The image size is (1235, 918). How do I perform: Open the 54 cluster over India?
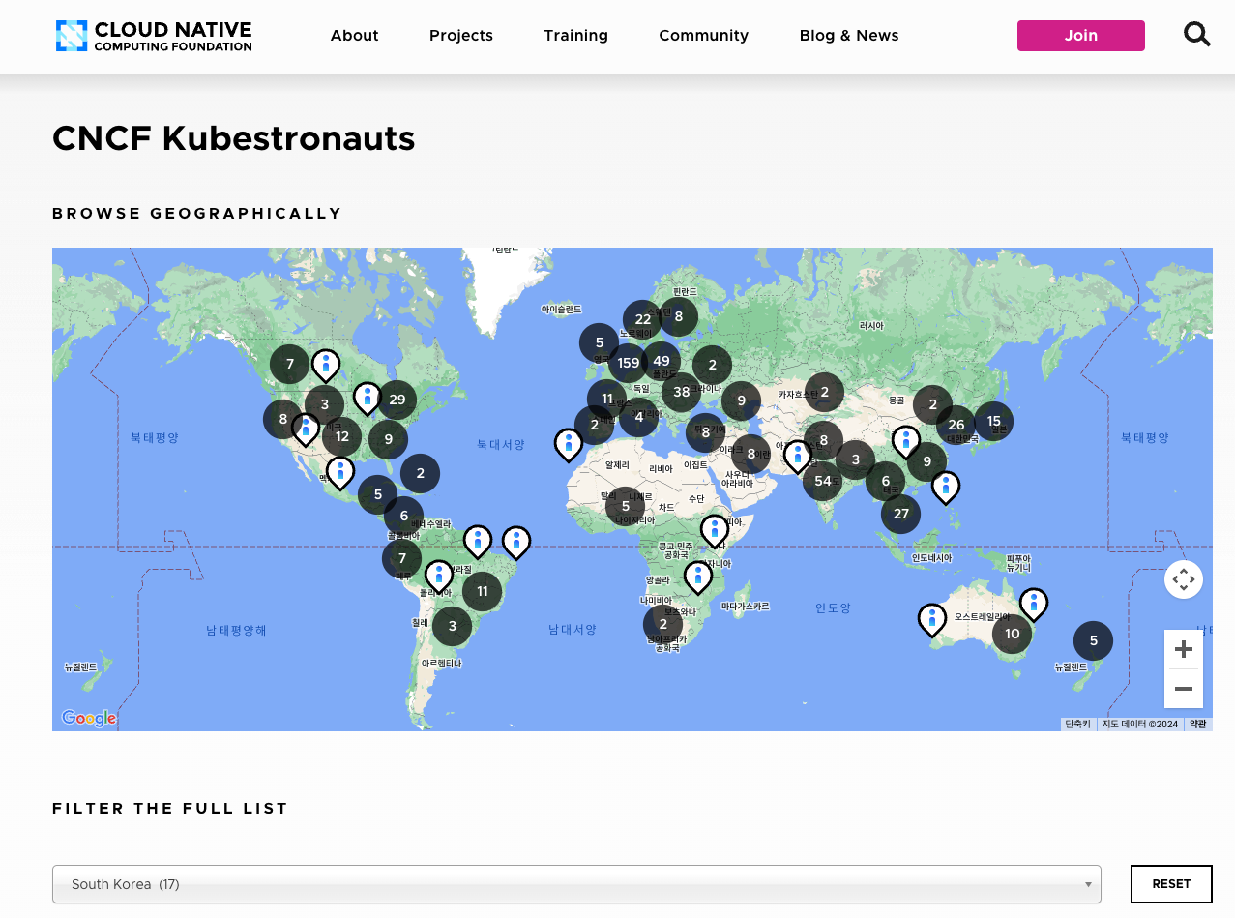[823, 481]
